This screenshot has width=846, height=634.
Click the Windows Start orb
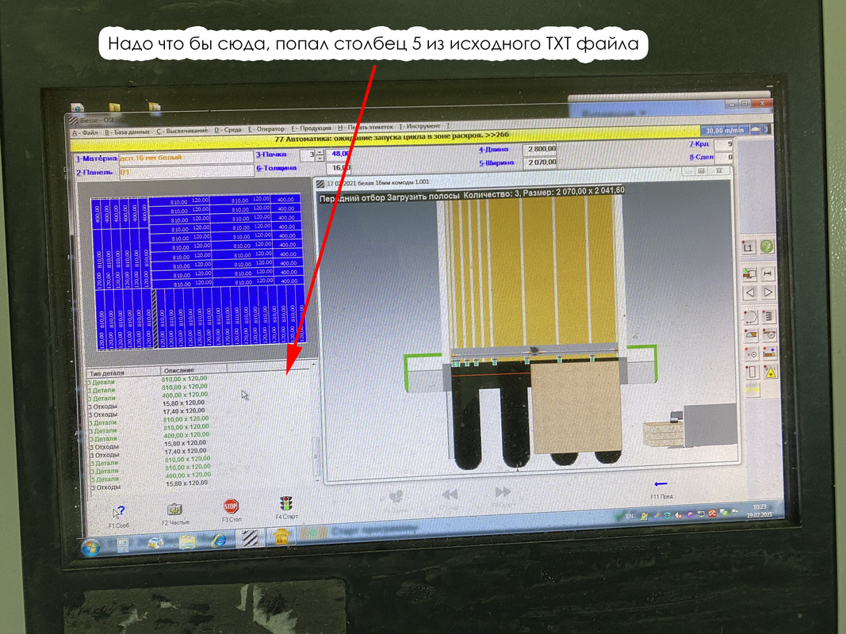[90, 547]
